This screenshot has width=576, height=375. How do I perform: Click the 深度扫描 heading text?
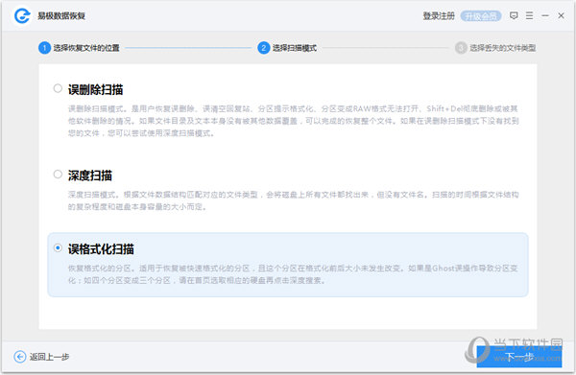click(90, 175)
